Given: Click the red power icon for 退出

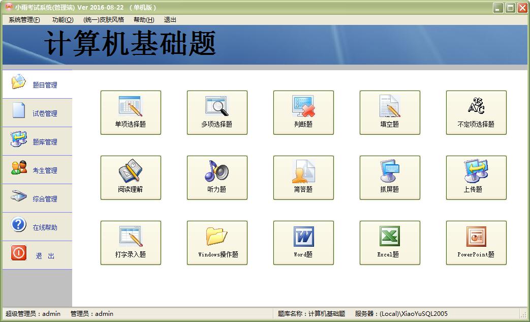Looking at the screenshot, I should 19,253.
